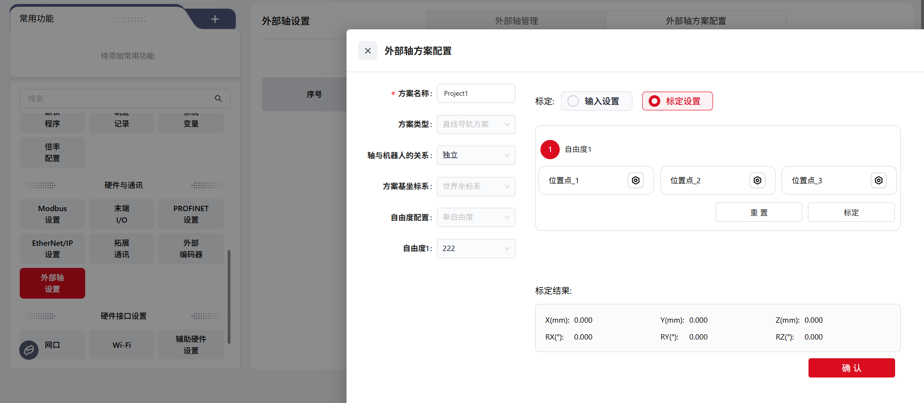Click the 方案名称 input field
Viewport: 924px width, 403px height.
tap(475, 93)
